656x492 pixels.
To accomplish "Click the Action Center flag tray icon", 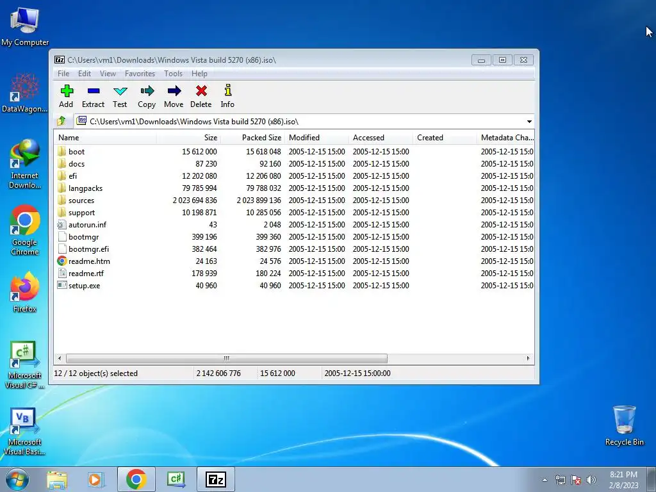I will coord(576,480).
